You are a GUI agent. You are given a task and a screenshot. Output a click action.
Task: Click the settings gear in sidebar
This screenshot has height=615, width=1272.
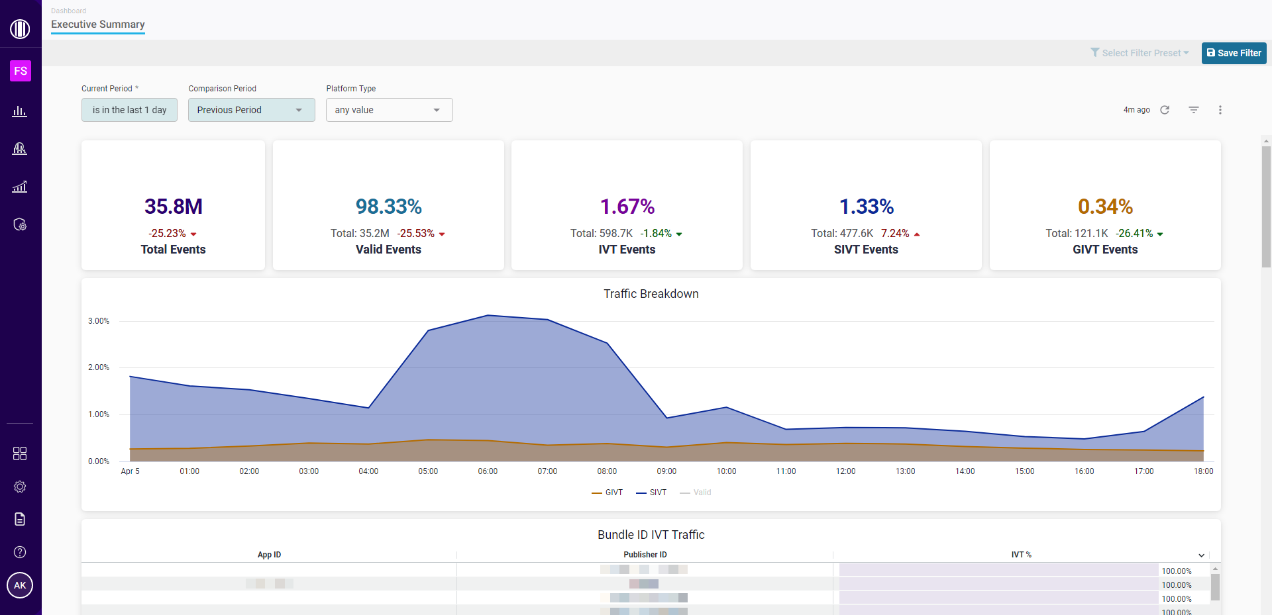20,487
